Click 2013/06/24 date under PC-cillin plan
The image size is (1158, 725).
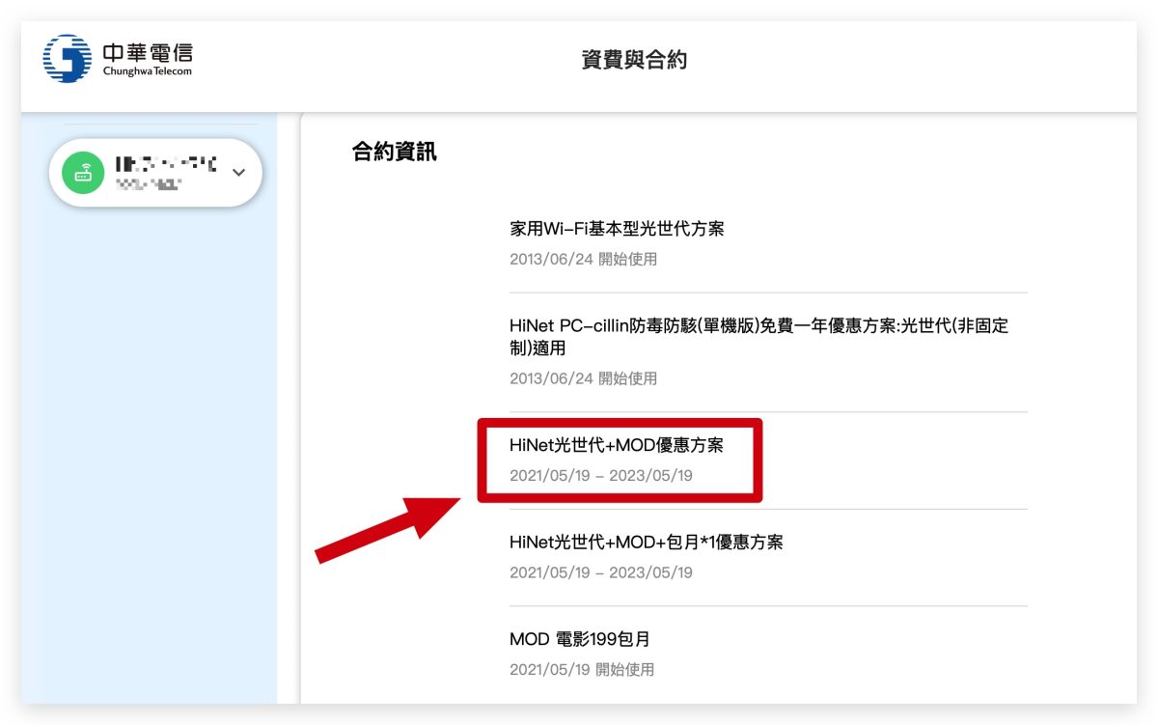[583, 378]
